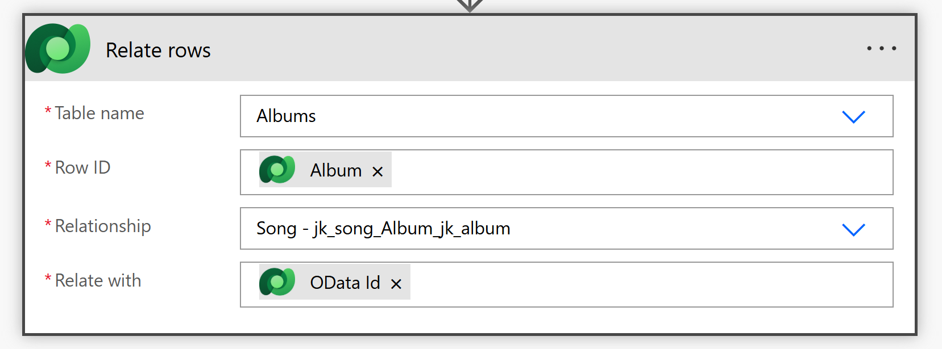The width and height of the screenshot is (942, 349).
Task: Click the Dataverse icon on the OData Id token
Action: pos(277,282)
